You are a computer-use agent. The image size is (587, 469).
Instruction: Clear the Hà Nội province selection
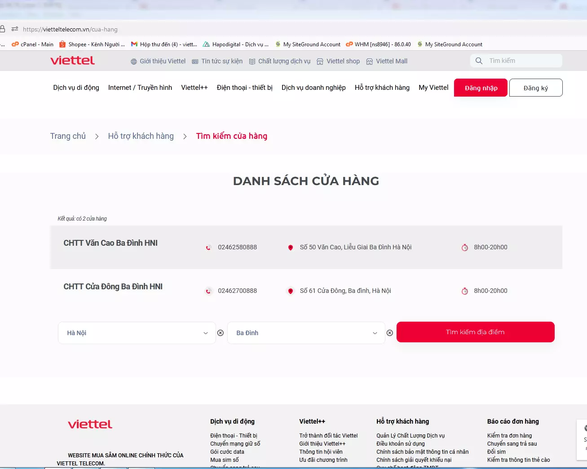(221, 333)
